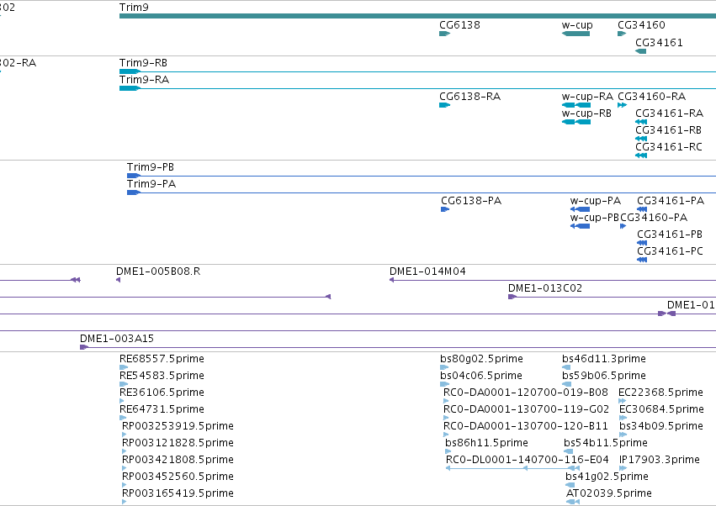Click the CG34160-PA protein label
The image size is (716, 506).
(x=654, y=218)
